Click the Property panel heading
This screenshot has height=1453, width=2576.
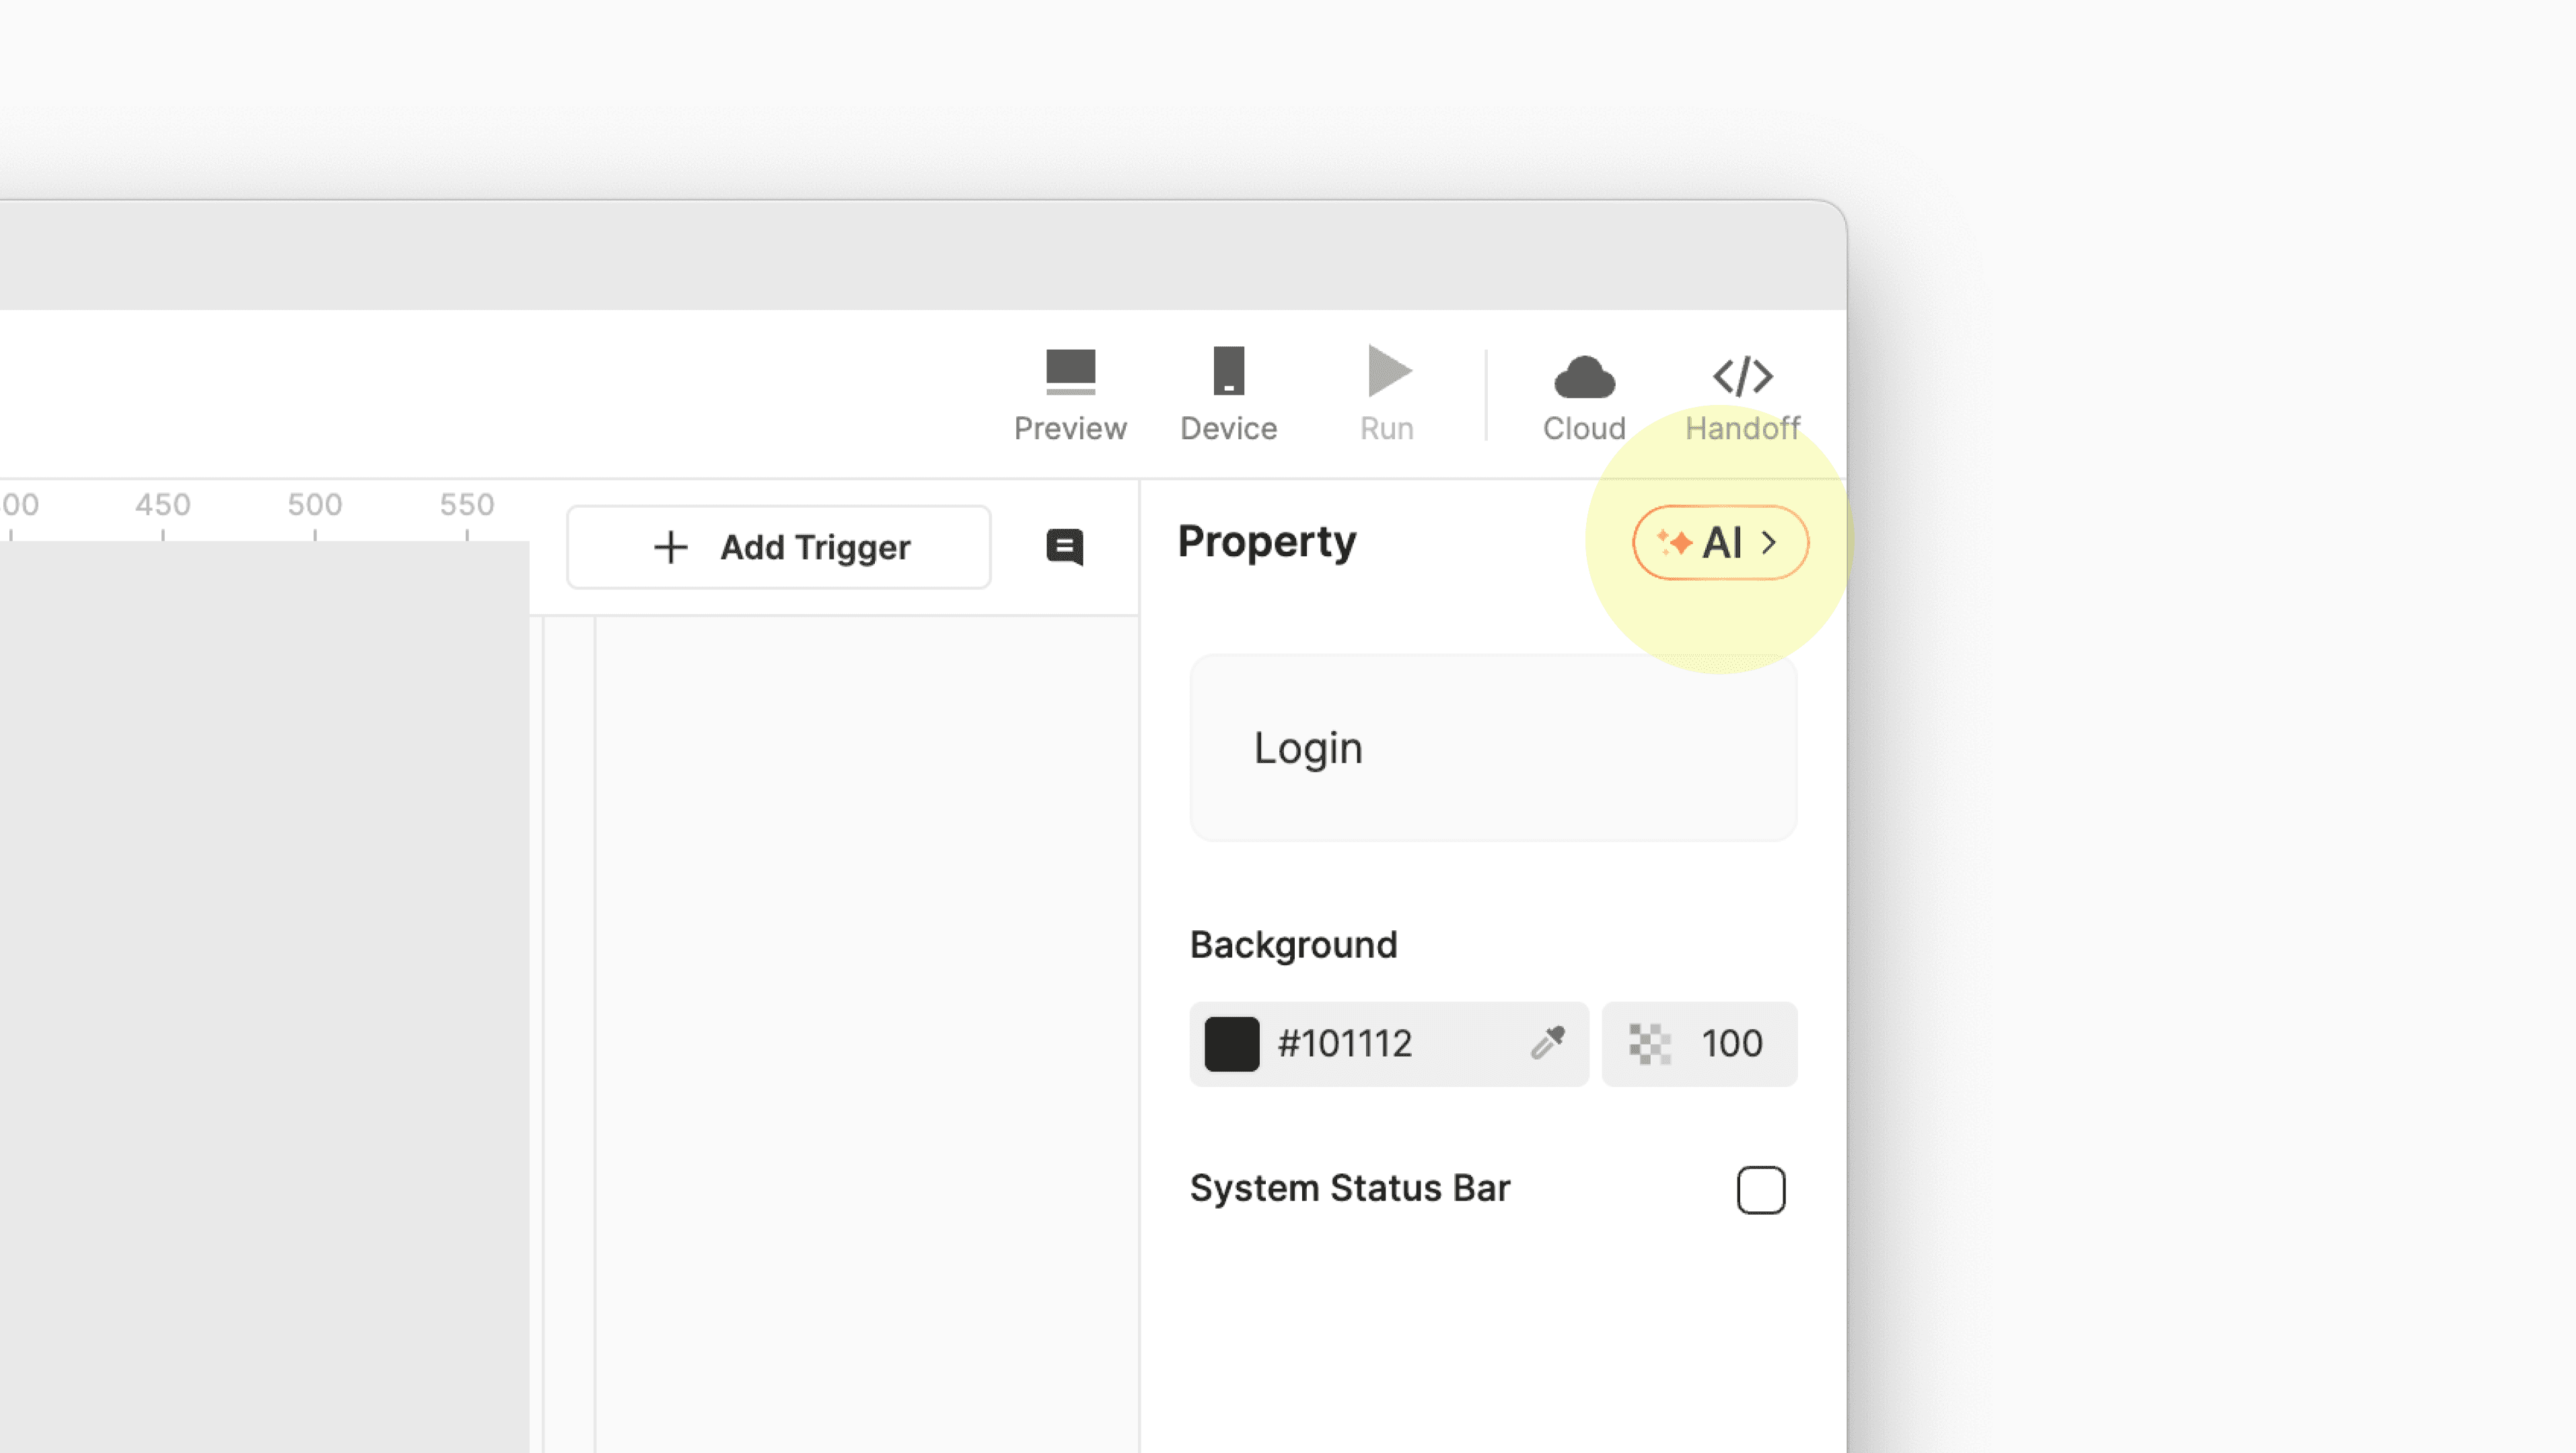1266,542
